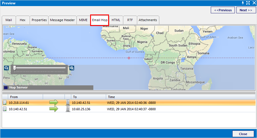Click Nigeria on the map
This screenshot has width=257, height=138.
(142, 42)
